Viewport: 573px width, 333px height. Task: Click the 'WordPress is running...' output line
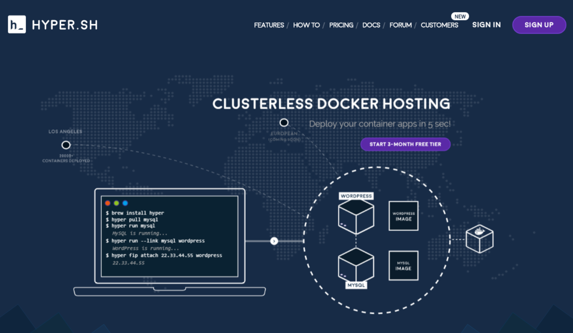[x=145, y=248]
